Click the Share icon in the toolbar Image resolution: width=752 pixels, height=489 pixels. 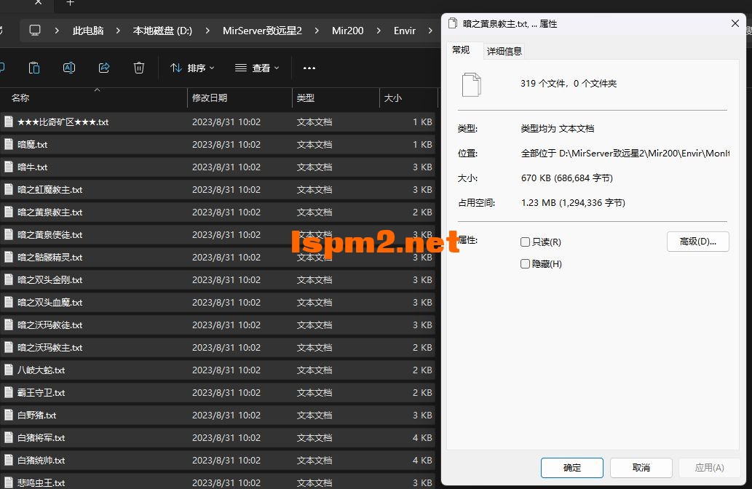(103, 68)
